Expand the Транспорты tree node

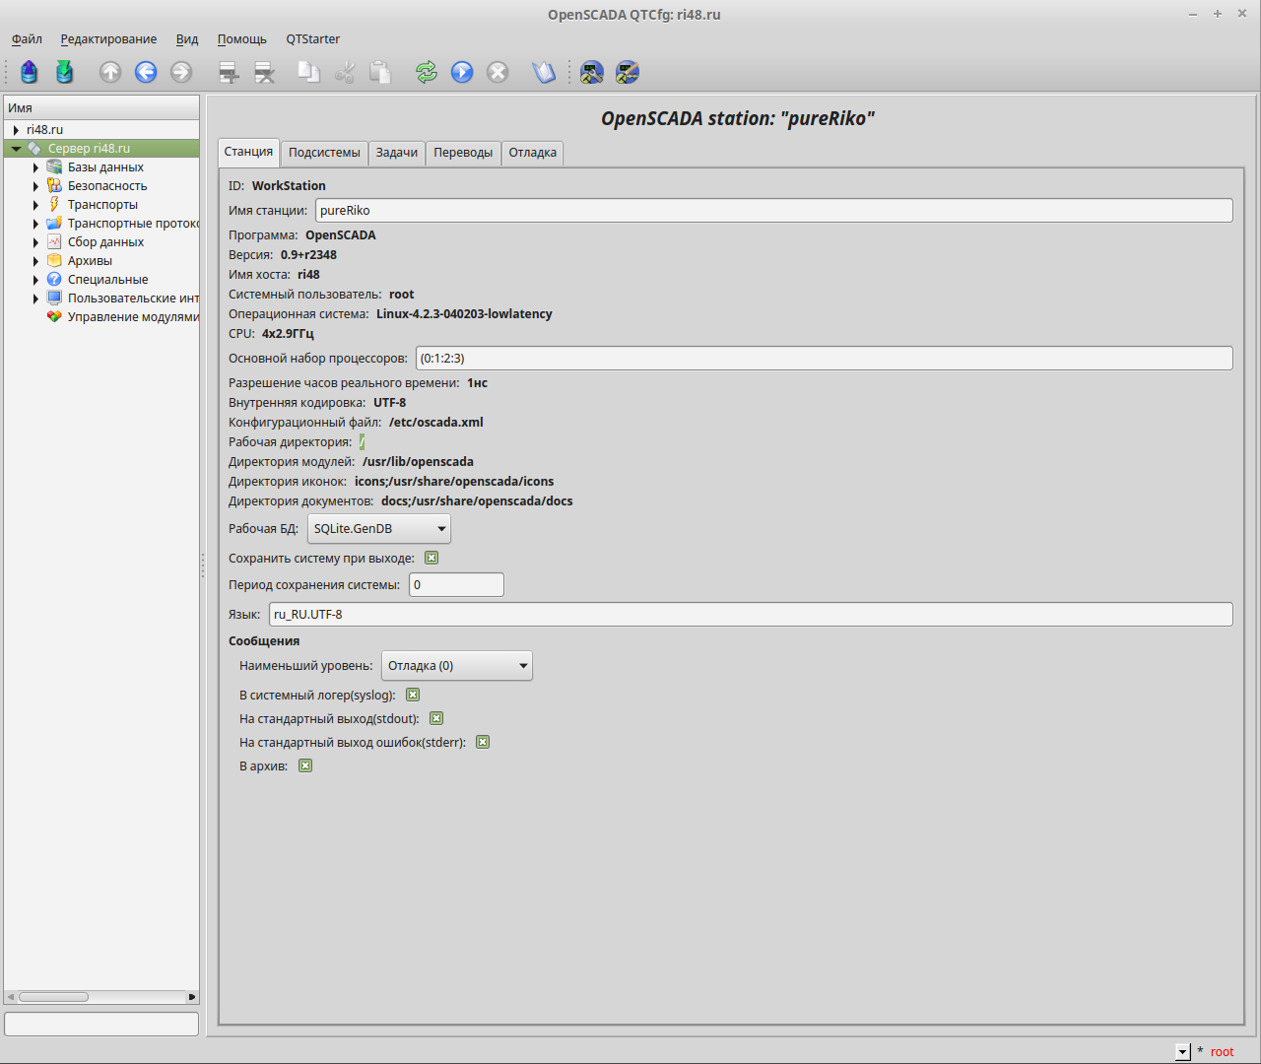[36, 205]
